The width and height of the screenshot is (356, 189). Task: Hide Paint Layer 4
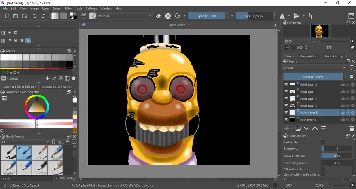[x=286, y=106]
